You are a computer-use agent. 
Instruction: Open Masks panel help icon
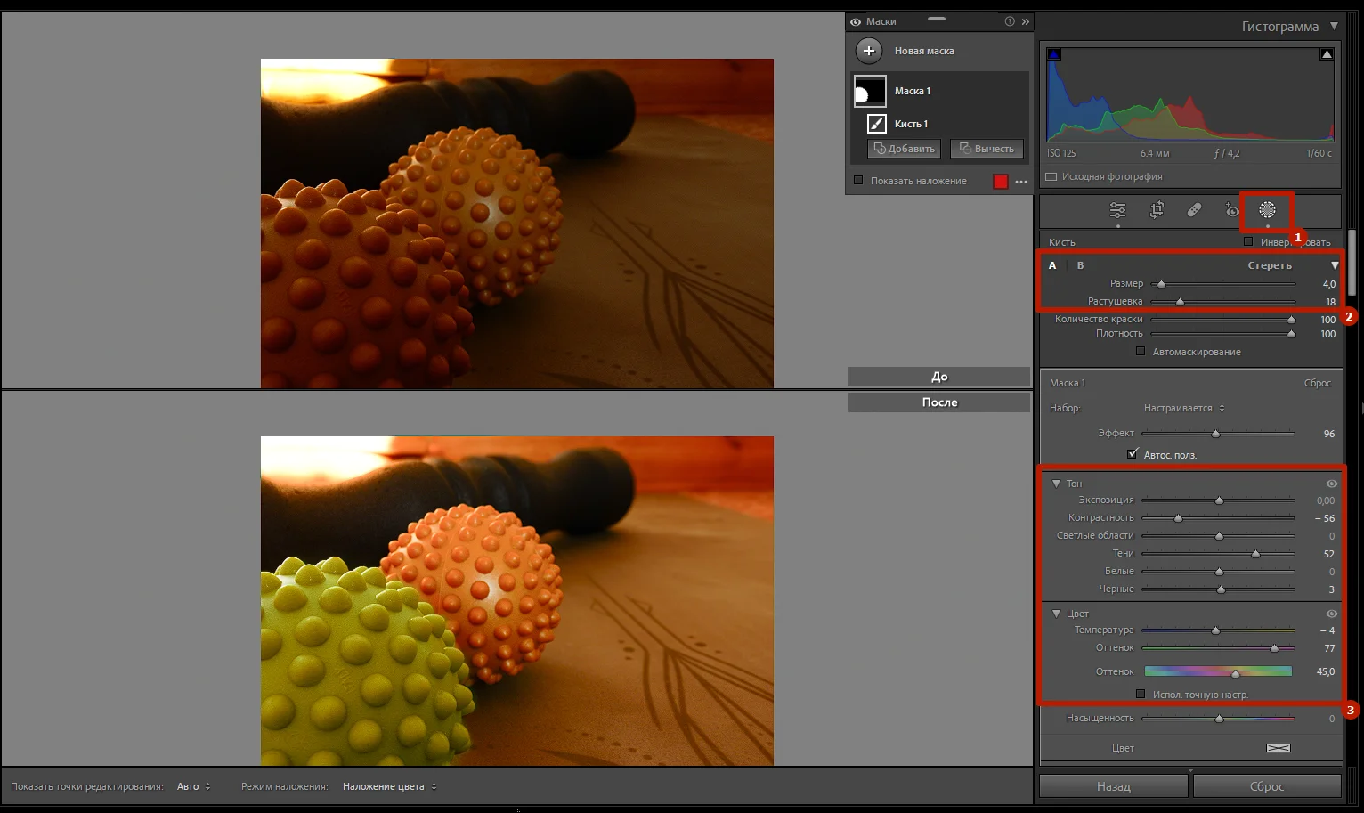1010,21
